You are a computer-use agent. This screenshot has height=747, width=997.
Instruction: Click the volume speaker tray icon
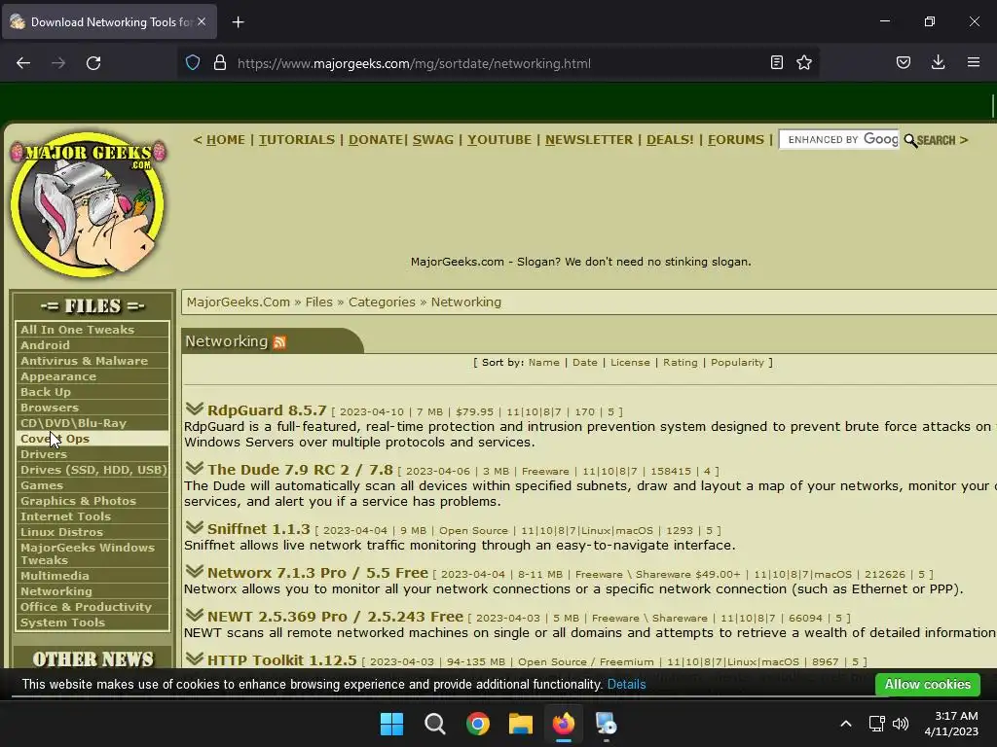click(901, 724)
